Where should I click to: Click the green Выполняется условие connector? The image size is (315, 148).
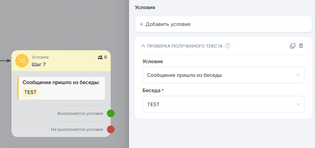coord(111,113)
